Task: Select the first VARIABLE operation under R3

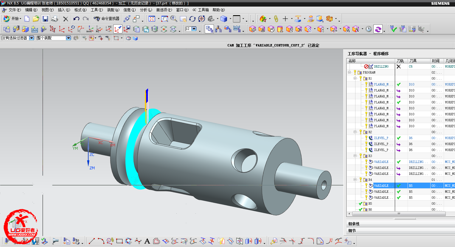Action: click(400, 162)
